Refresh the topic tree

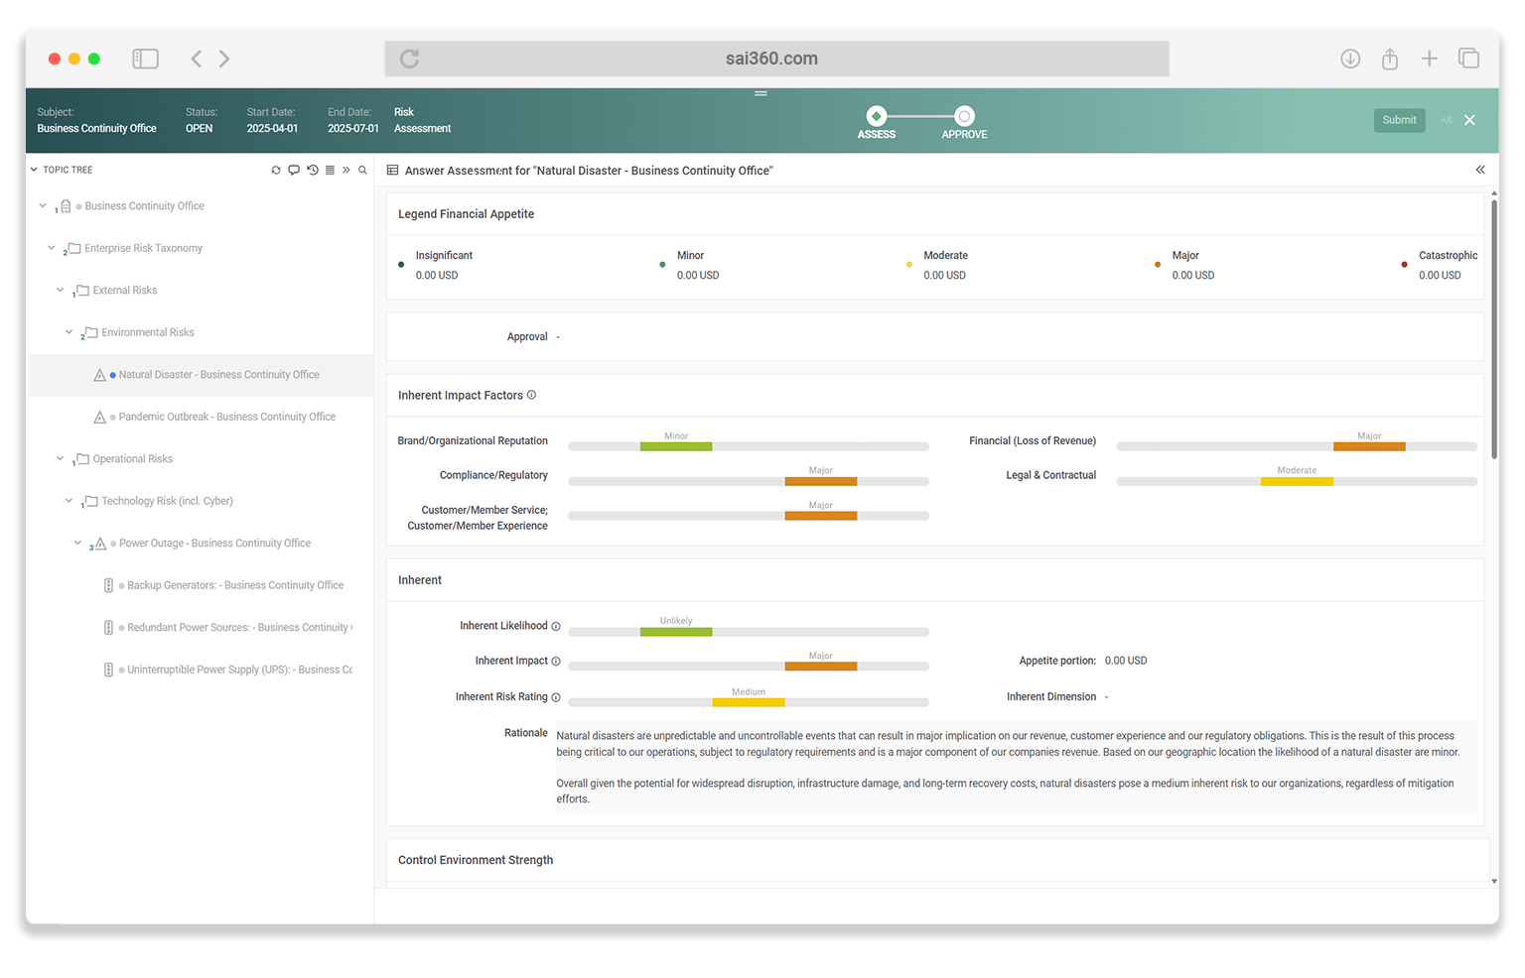click(x=276, y=171)
